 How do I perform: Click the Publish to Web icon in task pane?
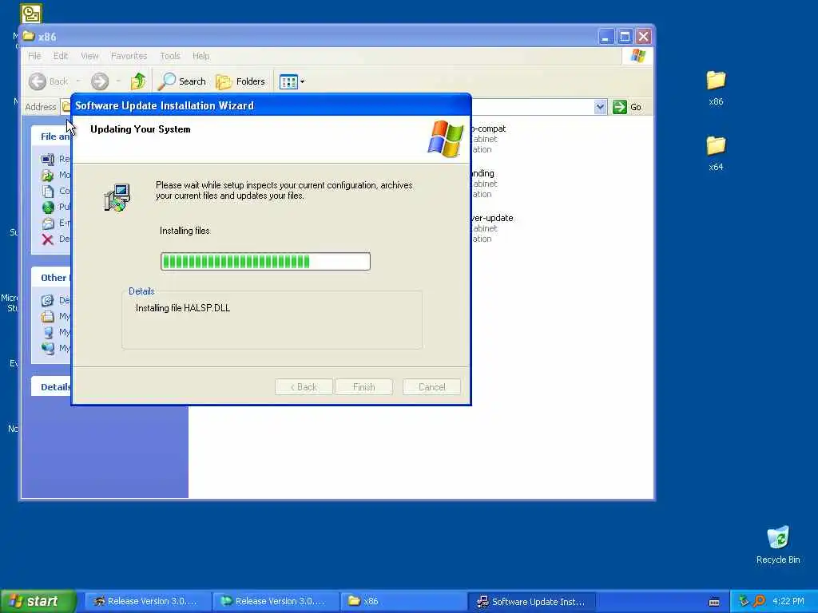[x=47, y=207]
